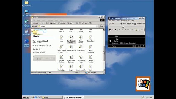Click the seek slider in Media folder preview pane
Viewport: 176px width, 99px height.
(x=44, y=56)
